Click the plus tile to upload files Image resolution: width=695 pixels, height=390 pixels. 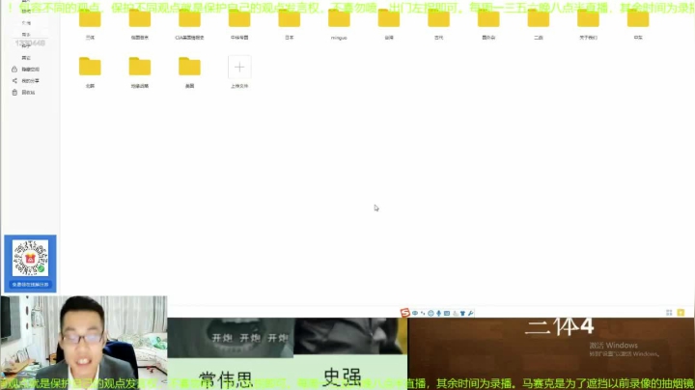click(239, 68)
